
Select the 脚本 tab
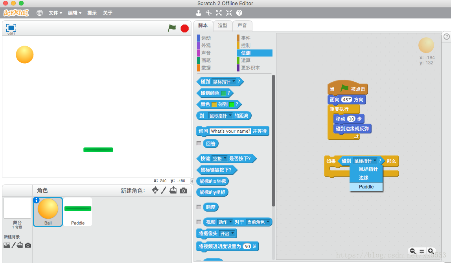coord(203,26)
